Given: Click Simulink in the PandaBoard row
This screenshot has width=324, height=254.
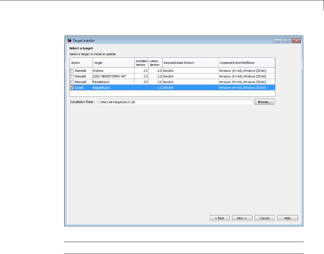Looking at the screenshot, I should [x=168, y=82].
